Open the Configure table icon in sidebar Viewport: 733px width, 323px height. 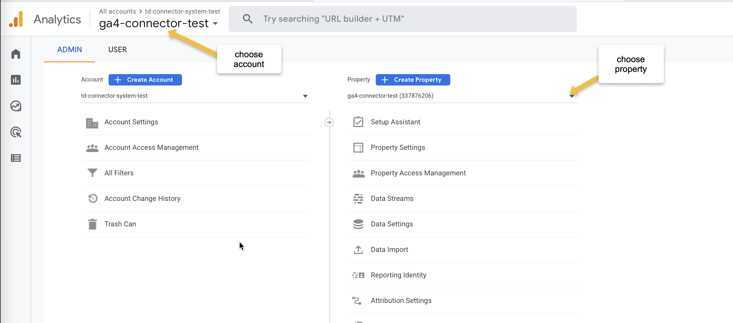16,158
